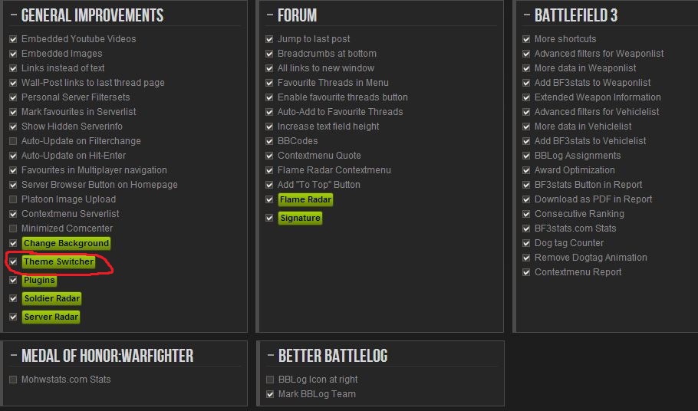The image size is (698, 411).
Task: Open the Plugins button
Action: tap(39, 281)
